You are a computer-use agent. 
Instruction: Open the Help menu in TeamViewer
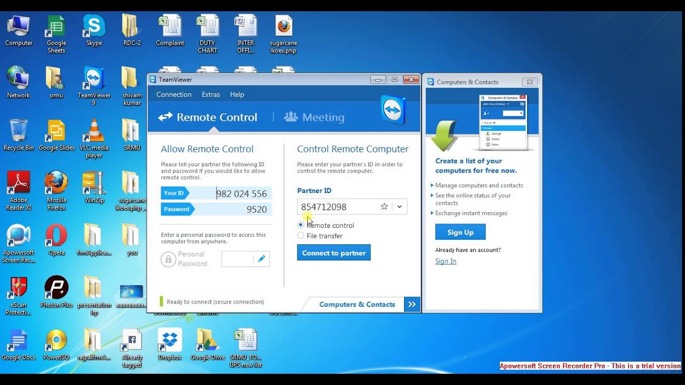[237, 95]
